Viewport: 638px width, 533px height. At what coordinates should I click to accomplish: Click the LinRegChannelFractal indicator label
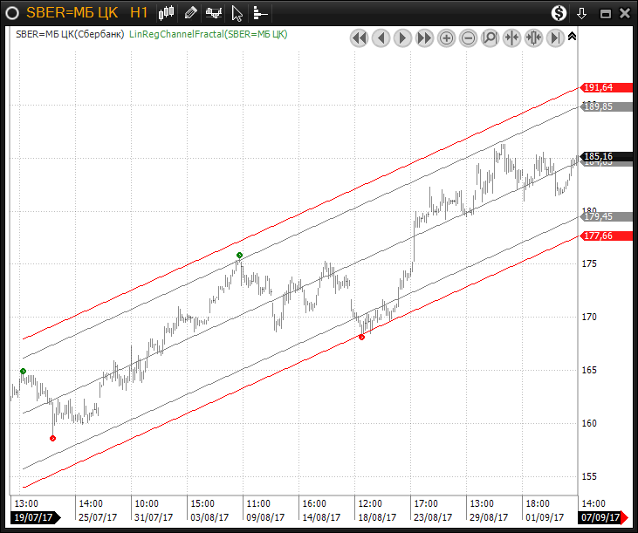click(208, 33)
